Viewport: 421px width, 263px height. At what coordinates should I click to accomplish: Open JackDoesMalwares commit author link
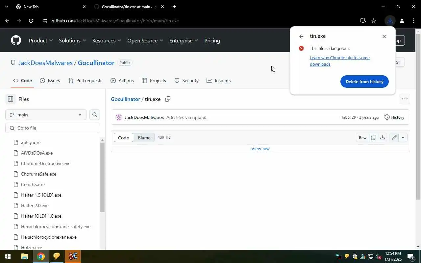(144, 117)
